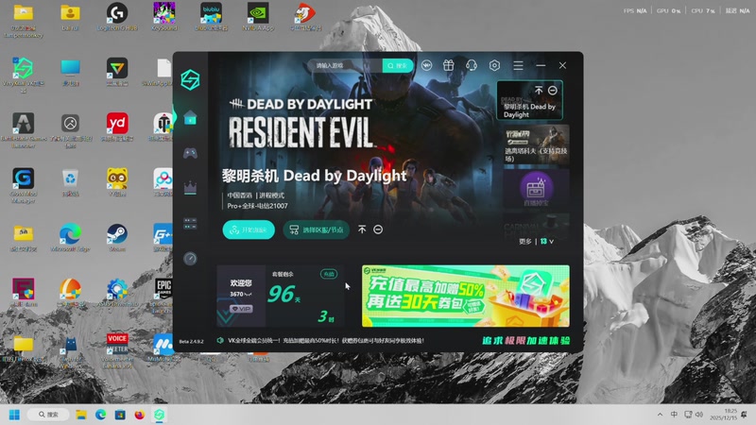
Task: Open the VK announcement ticker text
Action: (326, 341)
